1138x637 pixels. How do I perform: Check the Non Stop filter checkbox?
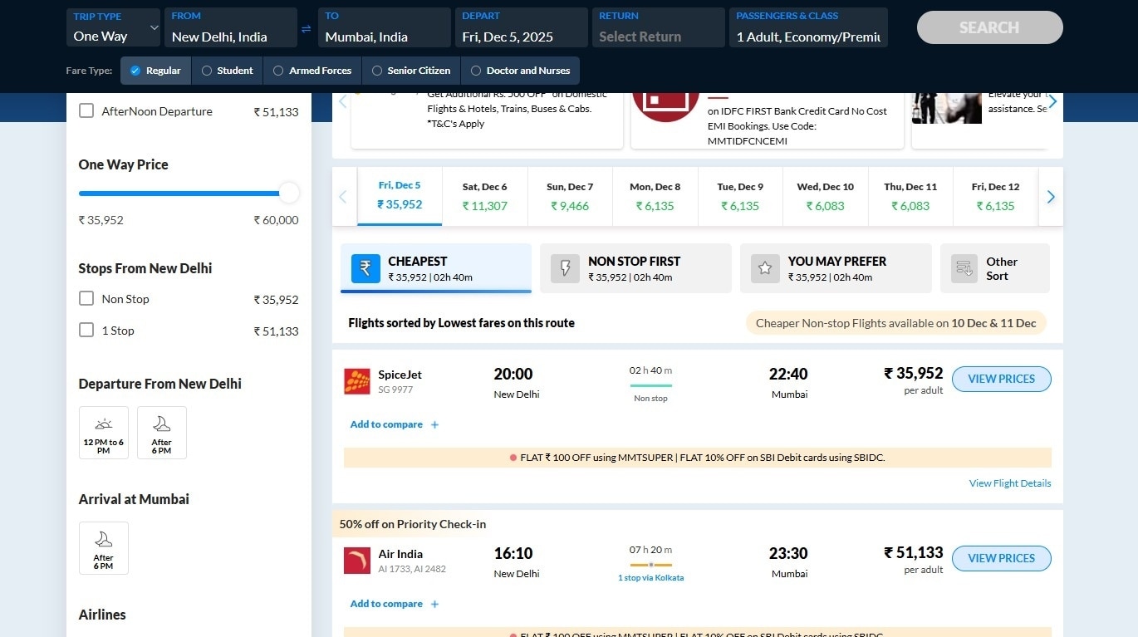[x=86, y=298]
